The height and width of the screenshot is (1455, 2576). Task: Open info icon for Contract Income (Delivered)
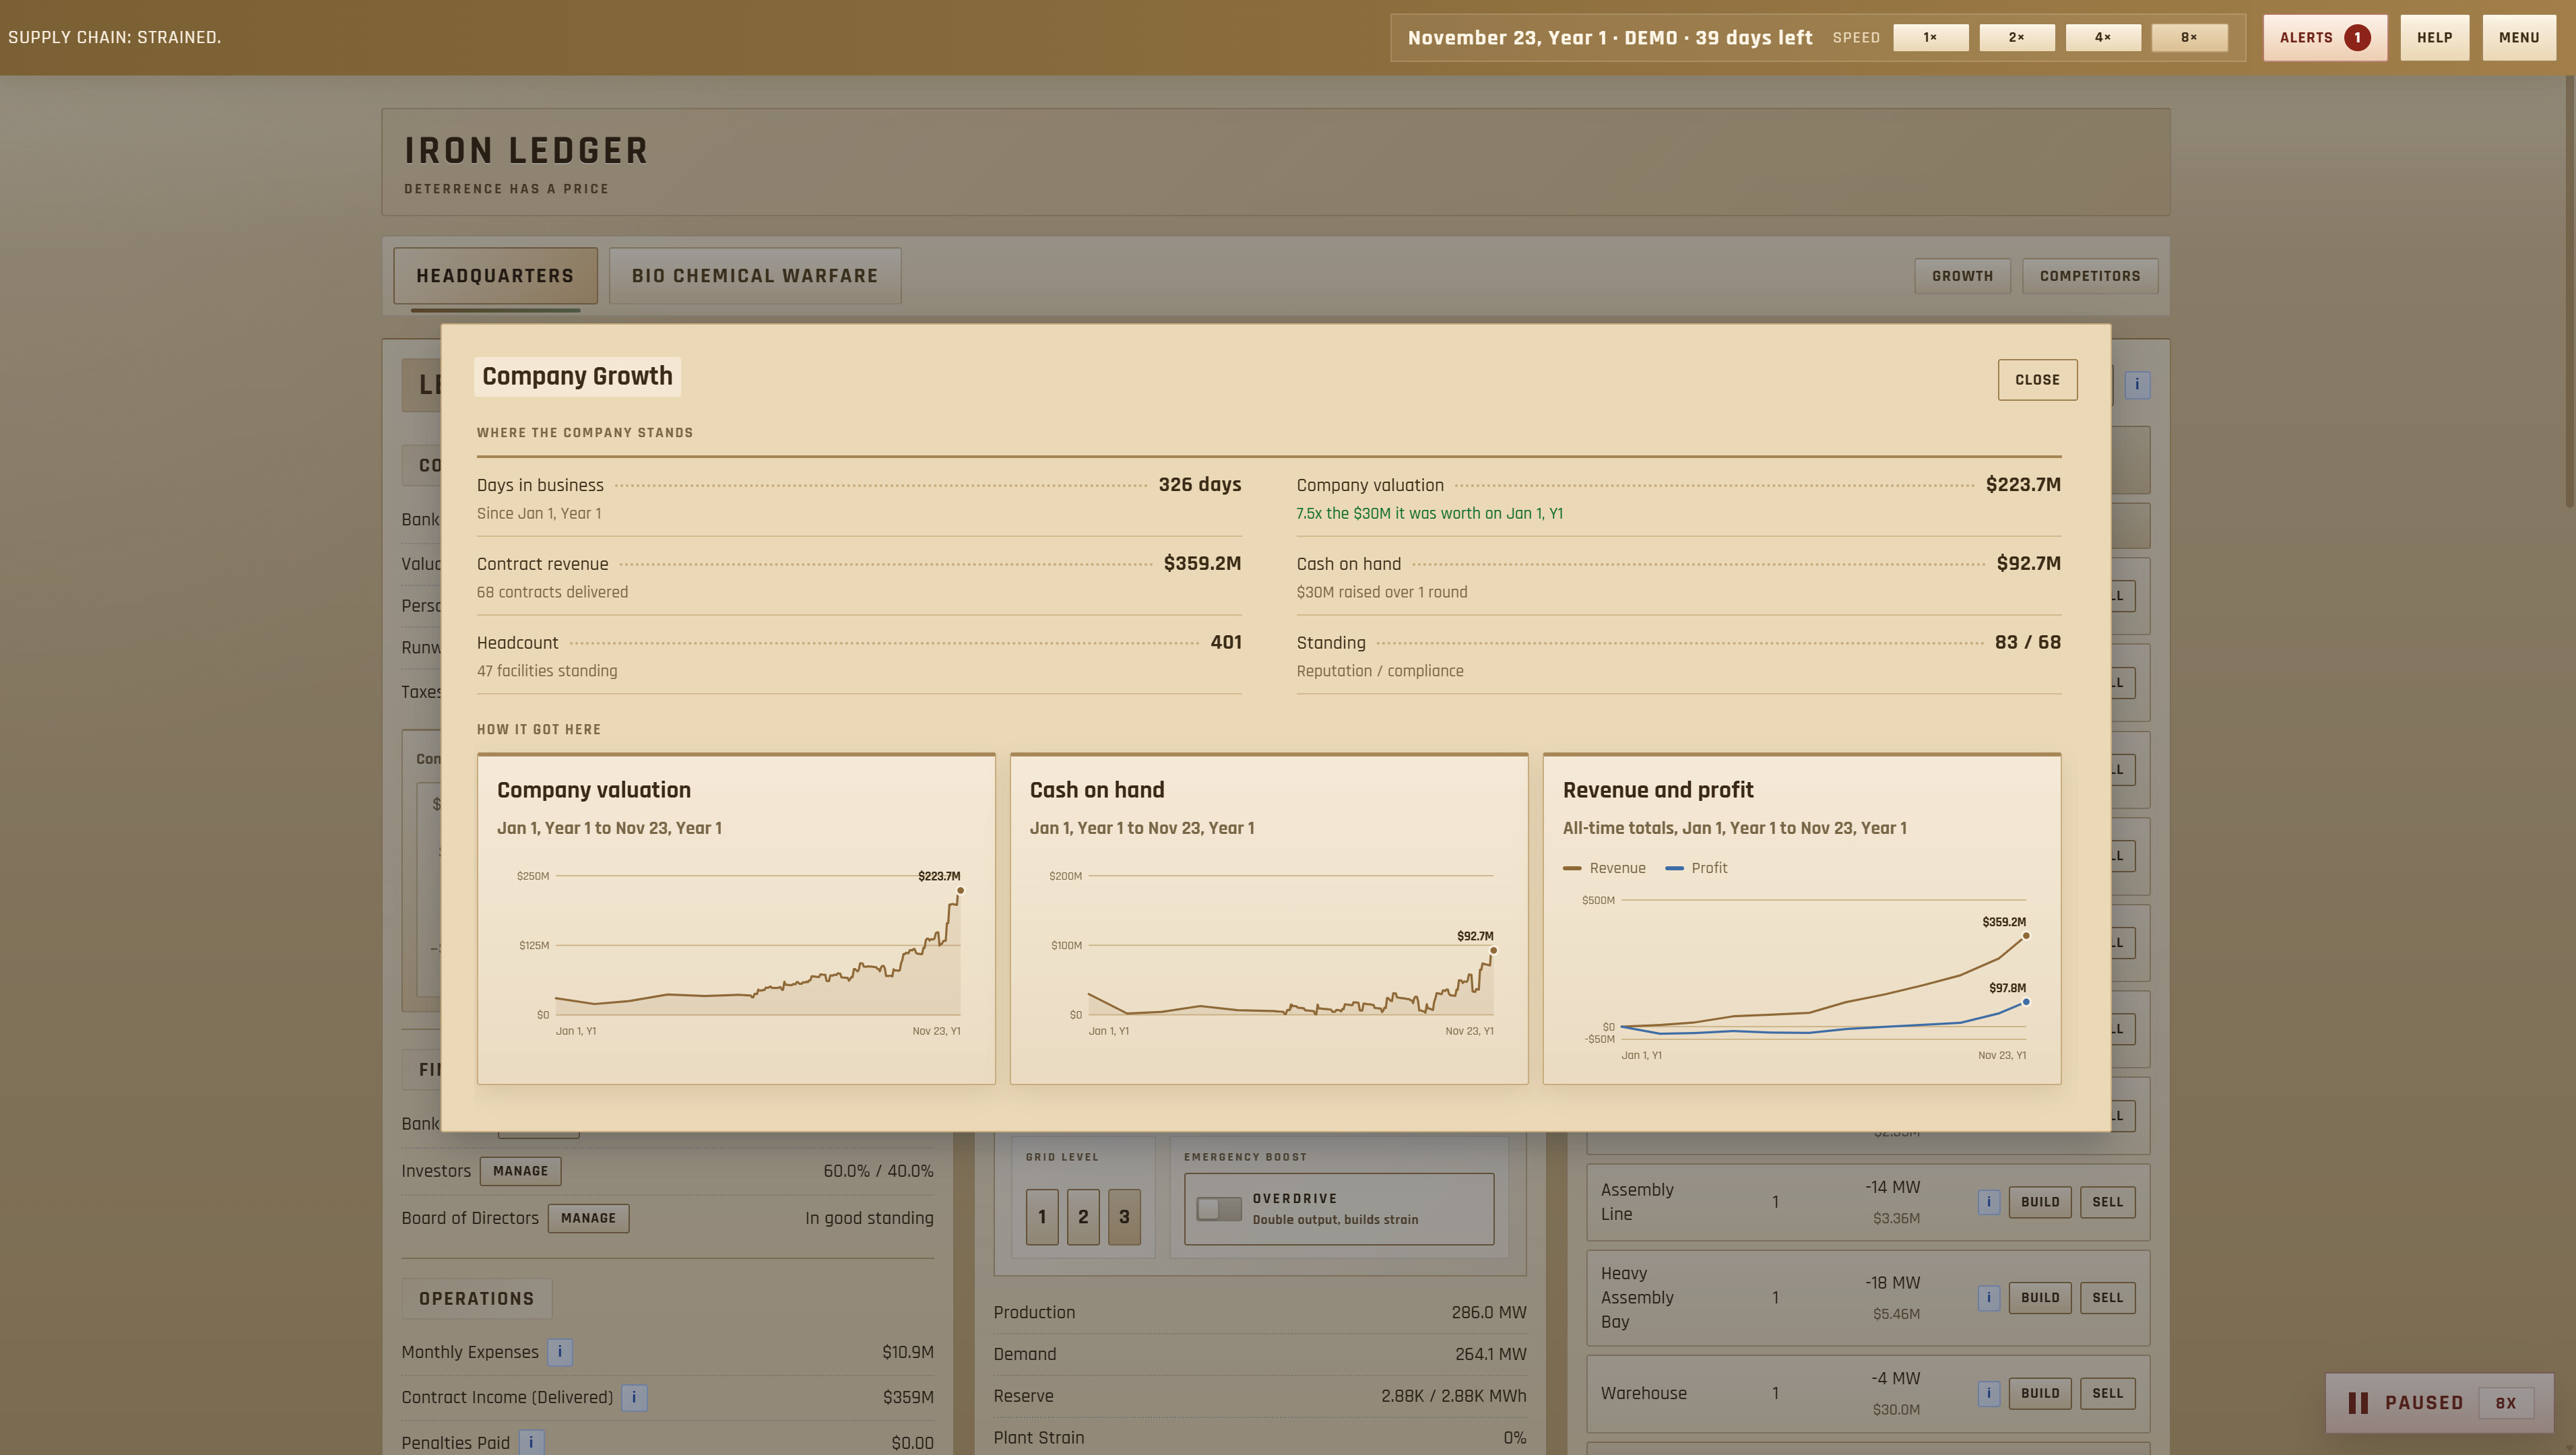tap(634, 1397)
